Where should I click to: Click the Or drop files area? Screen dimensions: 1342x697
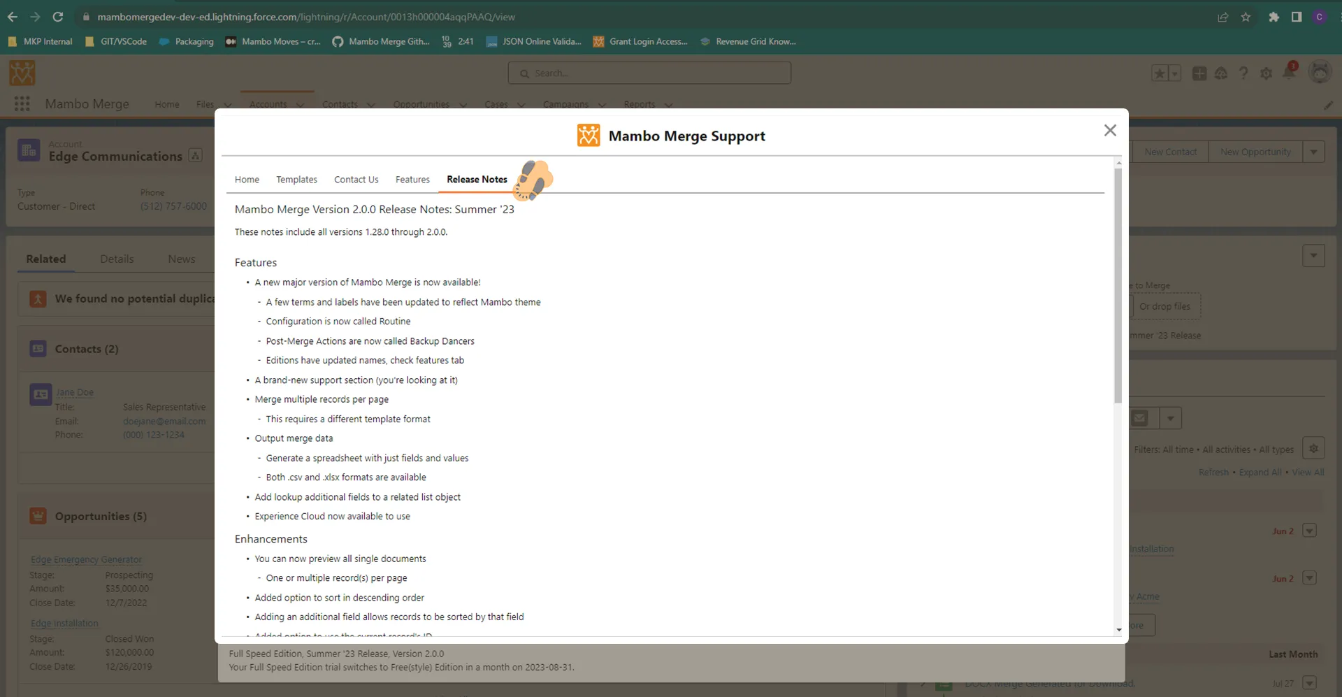tap(1164, 306)
